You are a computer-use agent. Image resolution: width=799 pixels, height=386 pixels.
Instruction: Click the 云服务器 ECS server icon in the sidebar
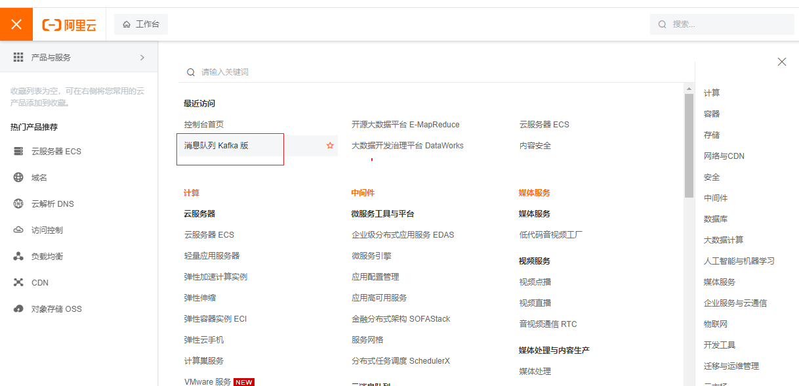(x=18, y=152)
